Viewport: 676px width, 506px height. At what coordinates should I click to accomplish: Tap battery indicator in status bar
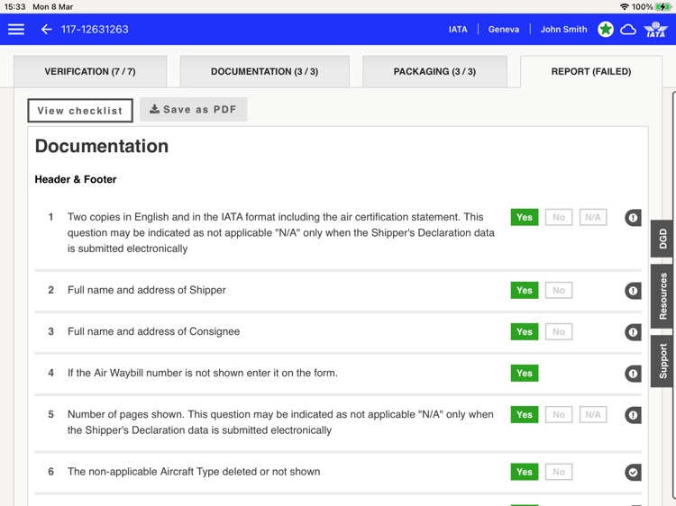[662, 7]
